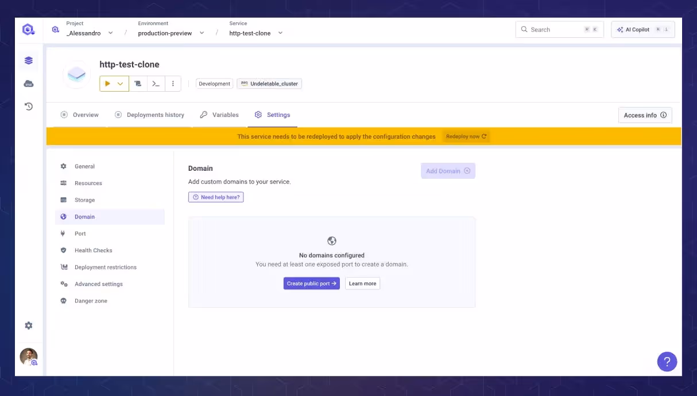Open the clusters cloud icon in the sidebar
The width and height of the screenshot is (697, 396).
tap(29, 83)
